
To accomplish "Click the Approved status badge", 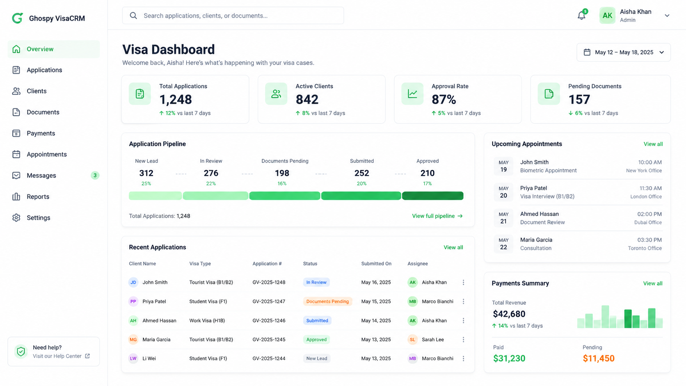I will (x=316, y=340).
